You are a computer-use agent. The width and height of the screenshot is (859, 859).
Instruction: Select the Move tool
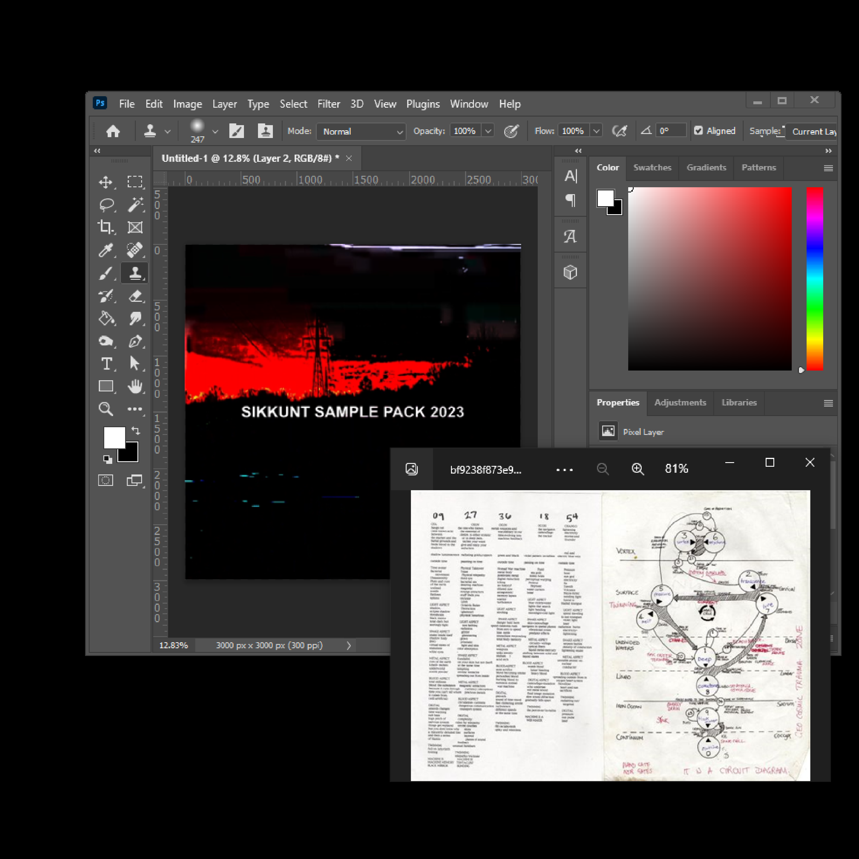click(106, 182)
